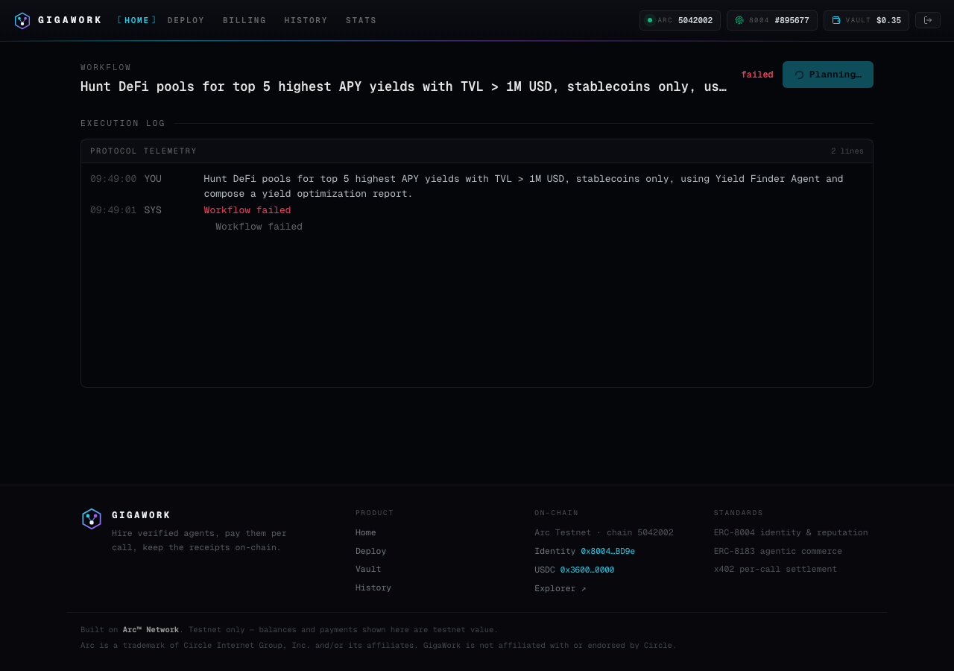Click the fingerprint icon on the 8004 chip
Viewport: 954px width, 671px height.
click(739, 21)
